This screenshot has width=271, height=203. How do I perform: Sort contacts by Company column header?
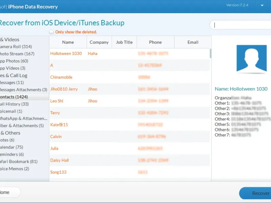99,42
